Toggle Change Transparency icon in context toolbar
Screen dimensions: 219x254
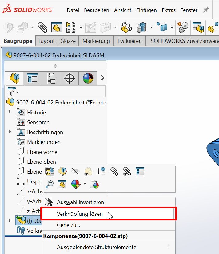(88, 172)
